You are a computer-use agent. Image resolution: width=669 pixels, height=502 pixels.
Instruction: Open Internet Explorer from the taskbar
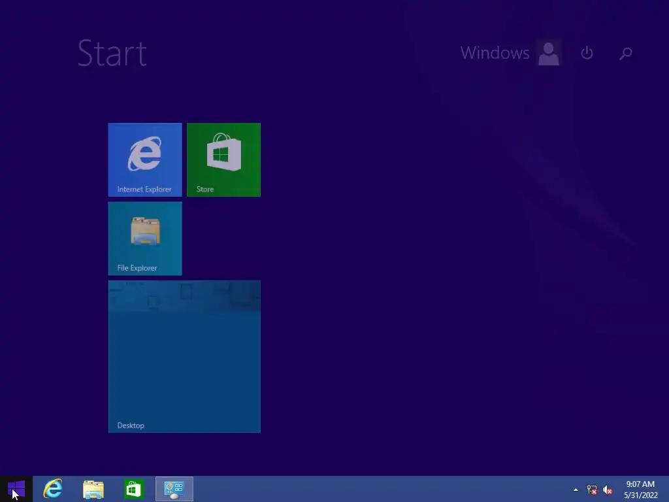coord(53,489)
